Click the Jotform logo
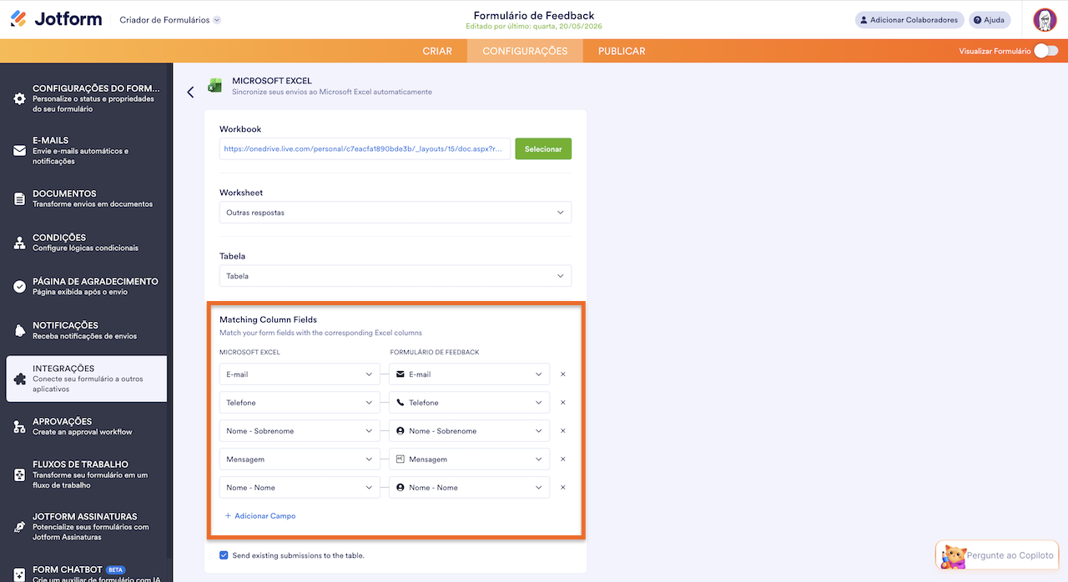Viewport: 1068px width, 582px height. coord(58,19)
